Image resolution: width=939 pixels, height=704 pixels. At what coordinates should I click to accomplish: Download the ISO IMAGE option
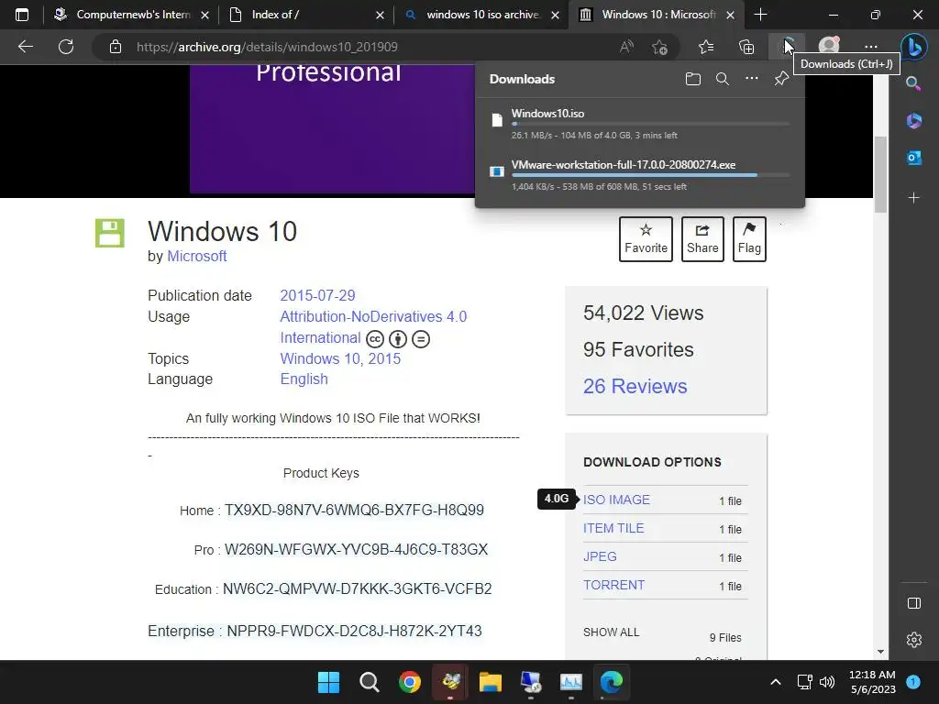(616, 500)
